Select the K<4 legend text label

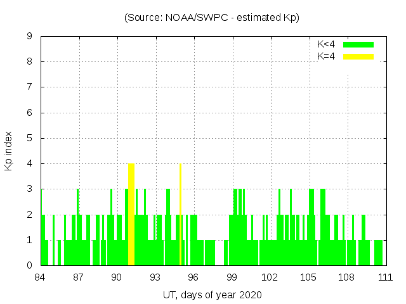[x=326, y=44]
